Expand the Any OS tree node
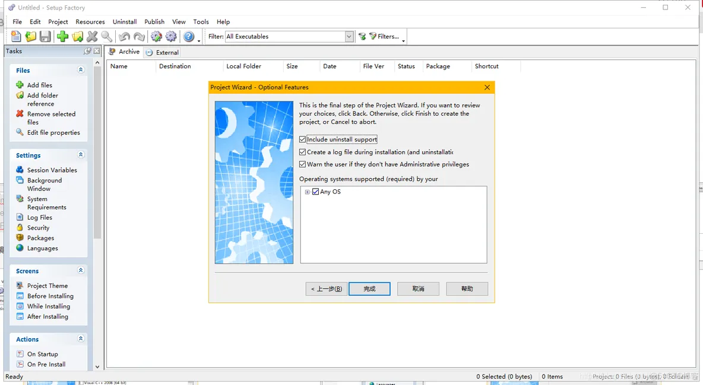This screenshot has width=703, height=385. pos(308,192)
